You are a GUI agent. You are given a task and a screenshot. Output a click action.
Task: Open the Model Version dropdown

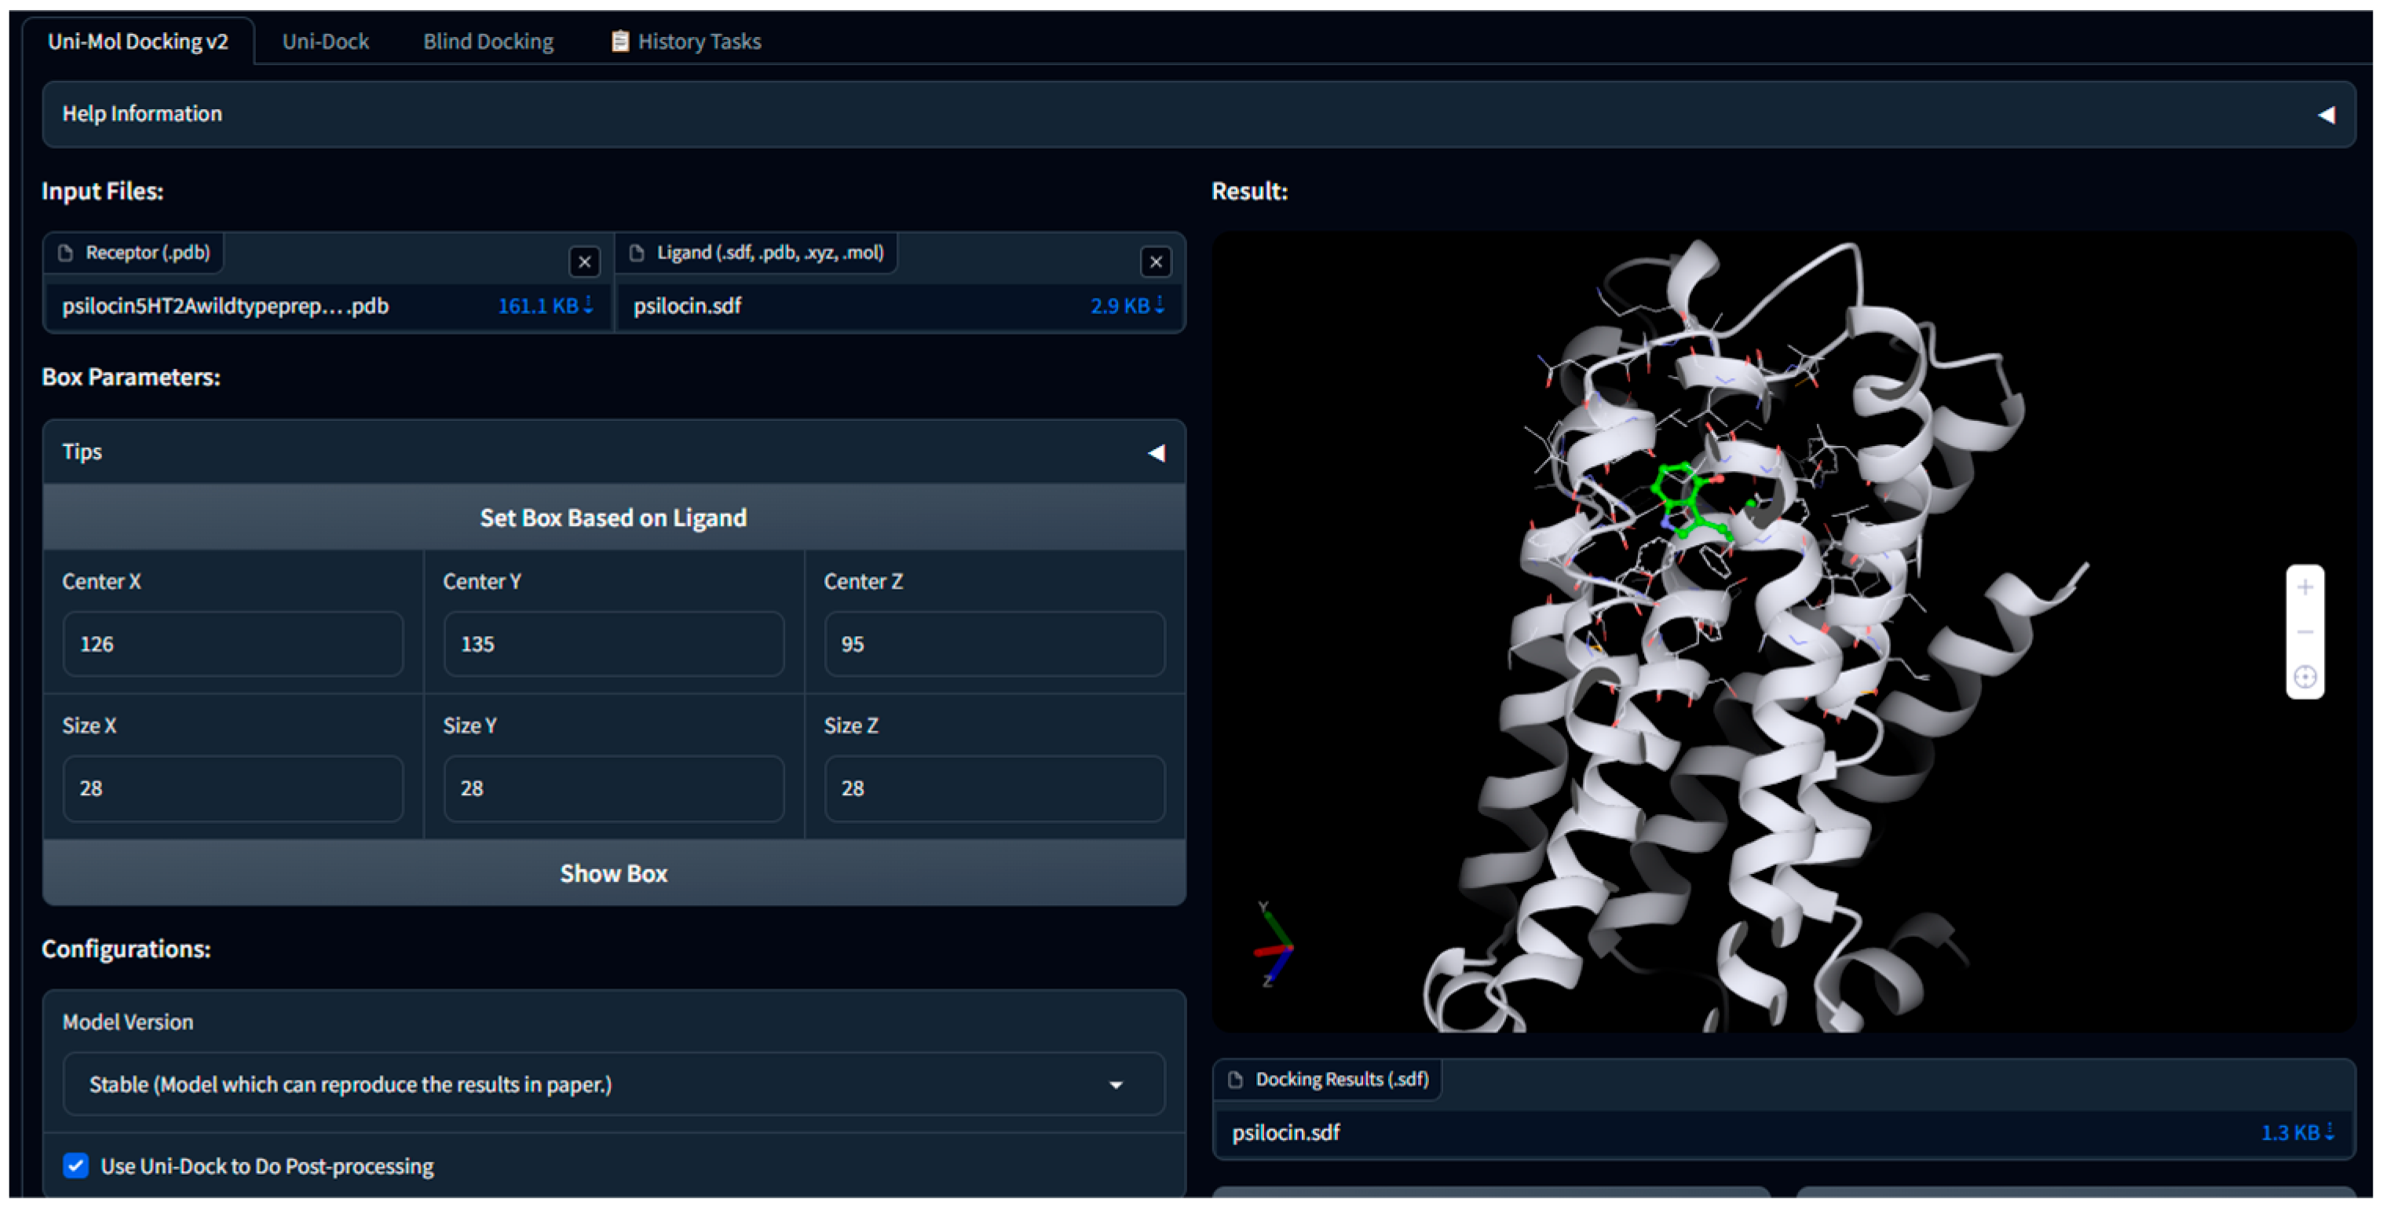point(613,1085)
